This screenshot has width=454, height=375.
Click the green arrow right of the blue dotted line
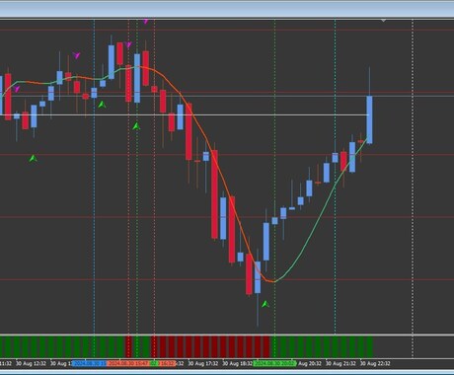pyautogui.click(x=102, y=105)
